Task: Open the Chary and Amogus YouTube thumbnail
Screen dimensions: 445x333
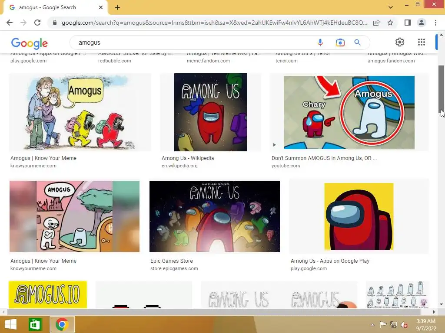Action: pos(349,112)
